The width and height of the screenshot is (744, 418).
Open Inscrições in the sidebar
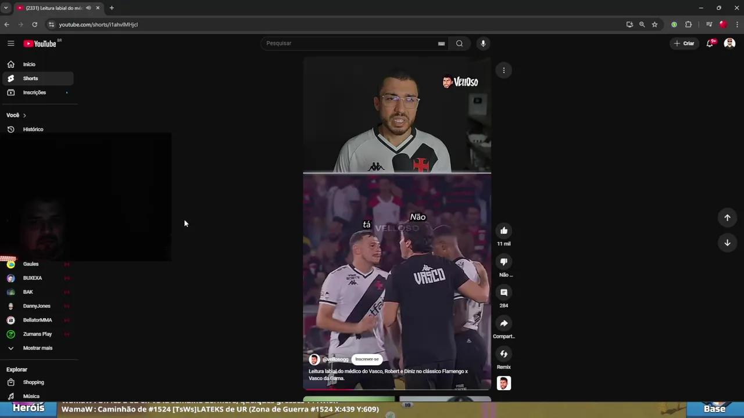pos(38,92)
